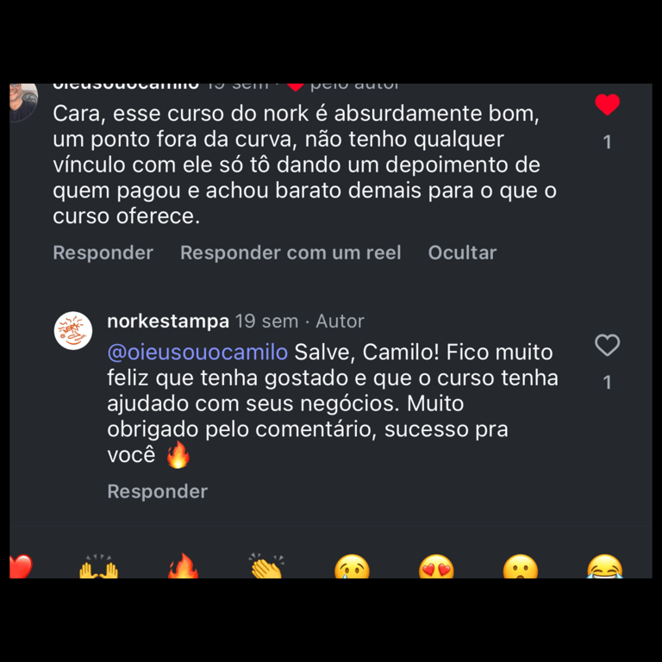Viewport: 662px width, 662px height.
Task: Reply to Camilo's comment with Responder
Action: click(x=103, y=253)
